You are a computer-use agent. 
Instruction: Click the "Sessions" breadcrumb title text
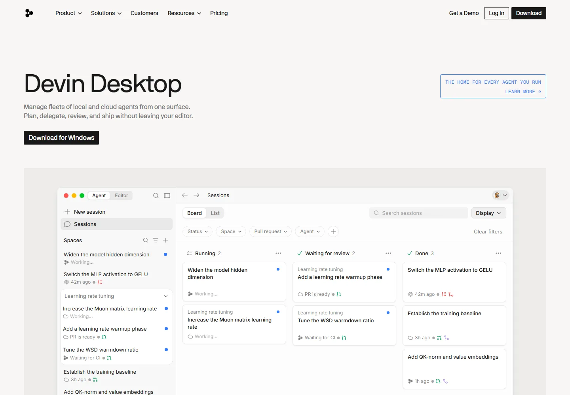click(x=218, y=195)
